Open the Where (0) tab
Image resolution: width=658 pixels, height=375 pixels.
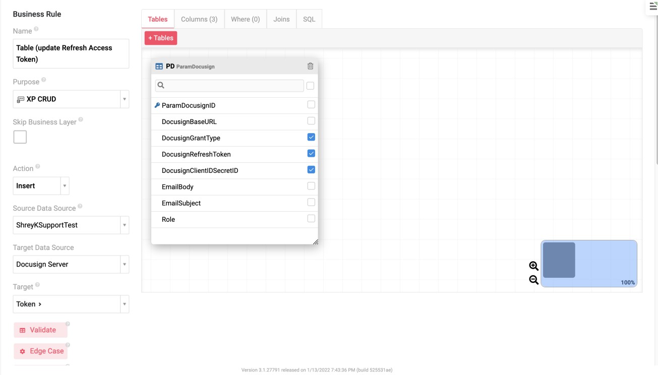pos(245,19)
